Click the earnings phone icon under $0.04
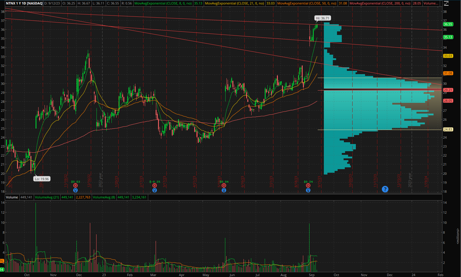This screenshot has height=277, width=461. click(x=224, y=185)
